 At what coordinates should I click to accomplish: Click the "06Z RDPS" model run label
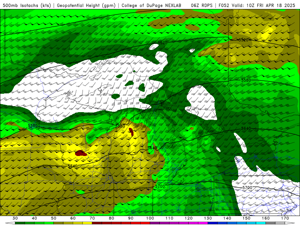click(202, 6)
